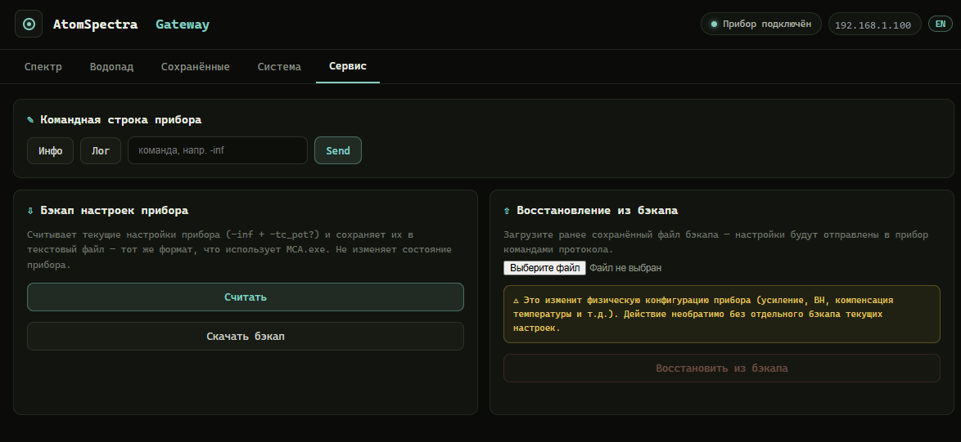This screenshot has width=961, height=442.
Task: Click the backup description mentioning MCA.exe
Action: click(x=240, y=249)
